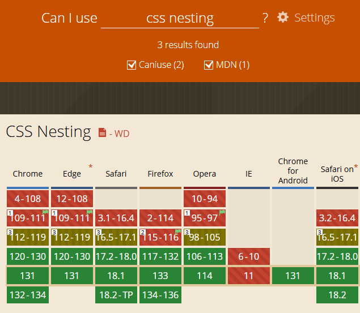Click the flag icon on Edge 109-111
Image resolution: width=360 pixels, height=313 pixels.
pyautogui.click(x=90, y=212)
